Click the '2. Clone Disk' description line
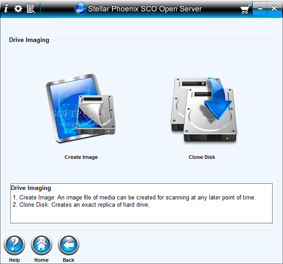 click(x=81, y=204)
